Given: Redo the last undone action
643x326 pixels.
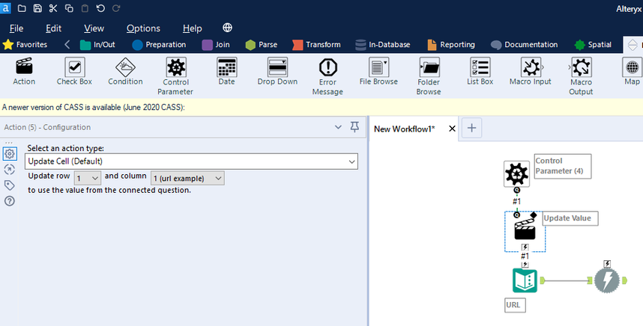Looking at the screenshot, I should (x=116, y=8).
